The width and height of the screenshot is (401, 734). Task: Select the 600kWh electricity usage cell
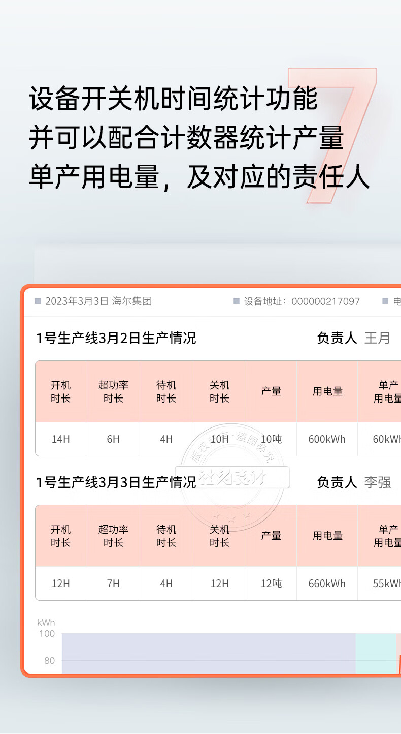click(327, 439)
